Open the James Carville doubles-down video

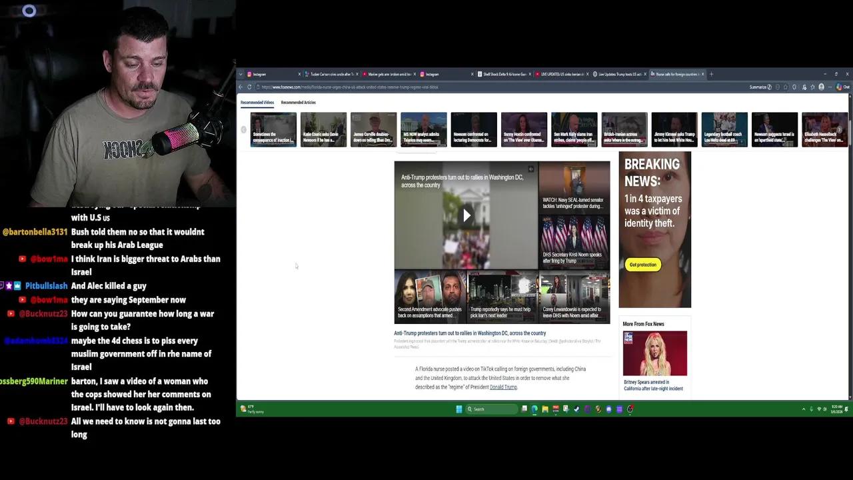tap(373, 129)
